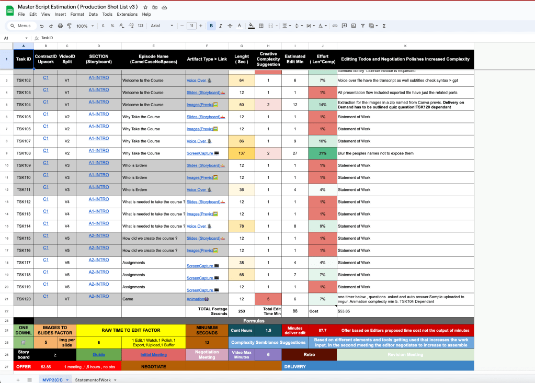Image resolution: width=535 pixels, height=383 pixels.
Task: Select the $53.85 cost cell
Action: click(x=405, y=311)
